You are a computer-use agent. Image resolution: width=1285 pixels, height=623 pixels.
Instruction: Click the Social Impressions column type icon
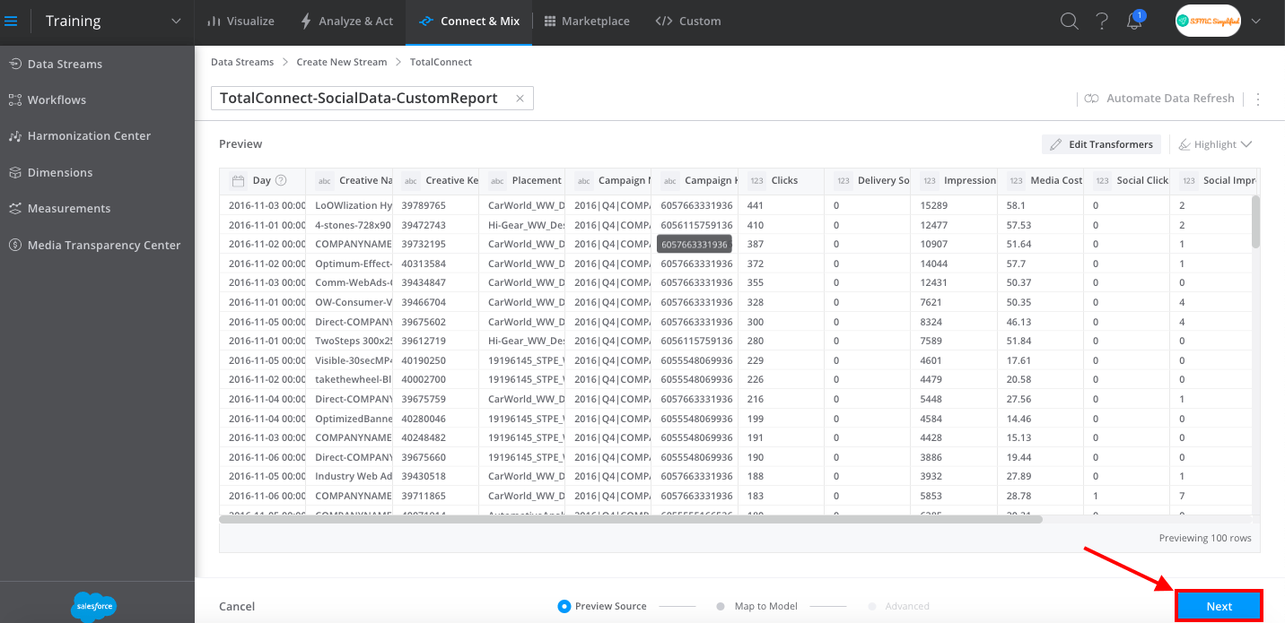(x=1189, y=181)
